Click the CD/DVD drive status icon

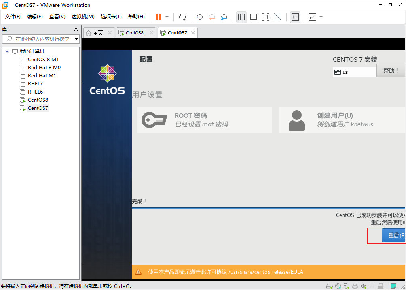pyautogui.click(x=338, y=286)
